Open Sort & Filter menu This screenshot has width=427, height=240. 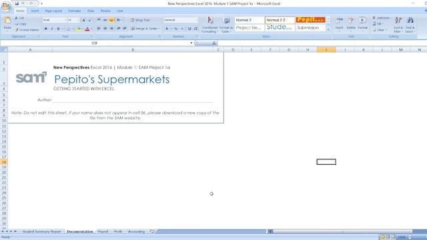398,25
